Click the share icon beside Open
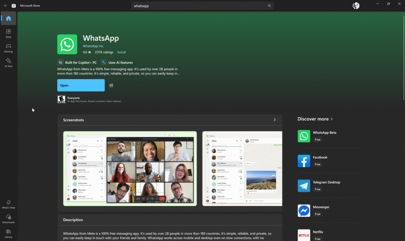405x241 pixels. click(x=112, y=86)
